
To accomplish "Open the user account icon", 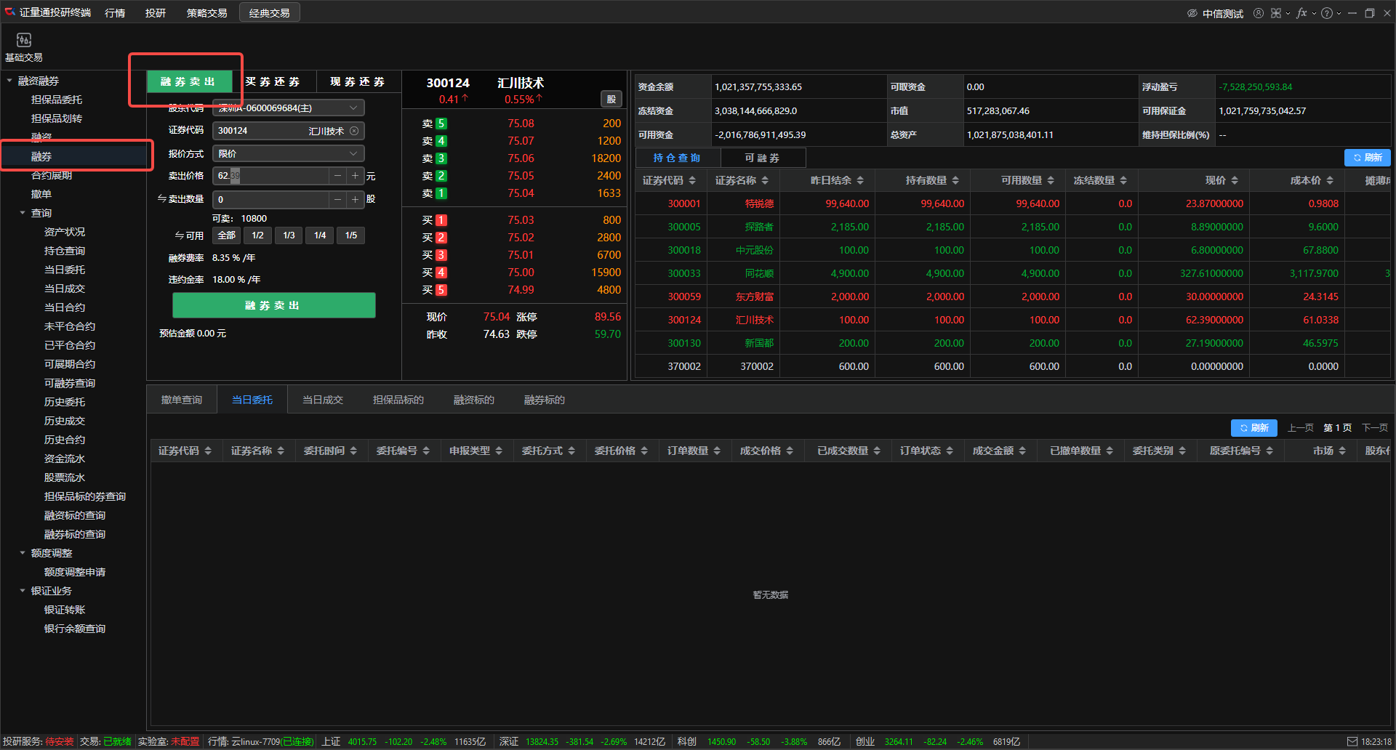I will [1258, 13].
